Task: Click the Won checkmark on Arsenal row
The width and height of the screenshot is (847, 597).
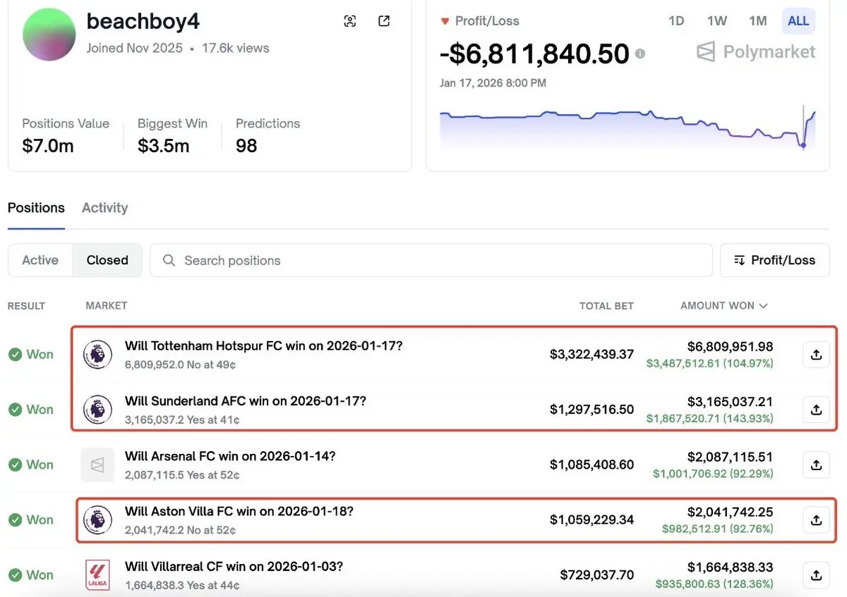Action: pos(15,464)
